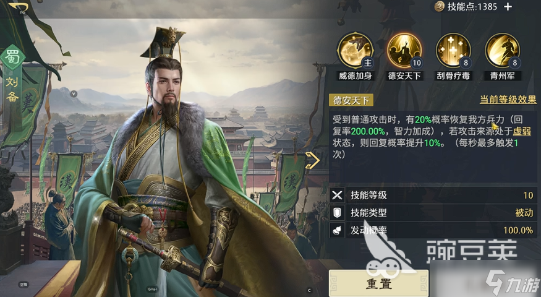Click the 发动概率 icon
The height and width of the screenshot is (297, 541).
(337, 230)
